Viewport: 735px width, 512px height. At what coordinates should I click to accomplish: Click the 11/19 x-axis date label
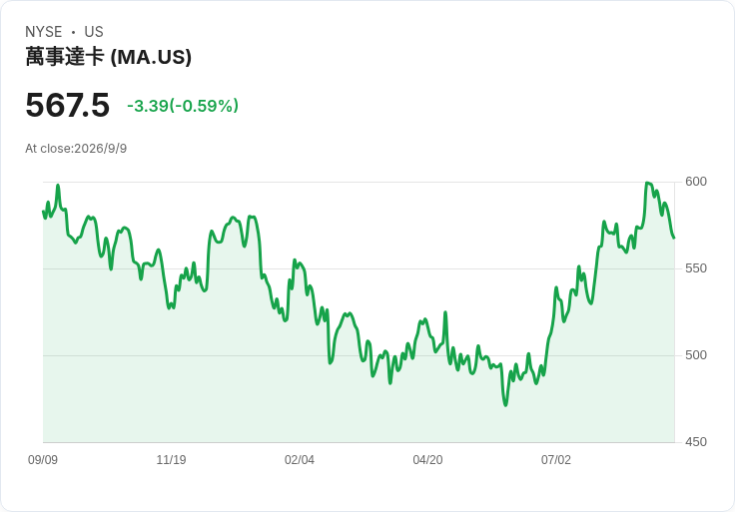(171, 460)
